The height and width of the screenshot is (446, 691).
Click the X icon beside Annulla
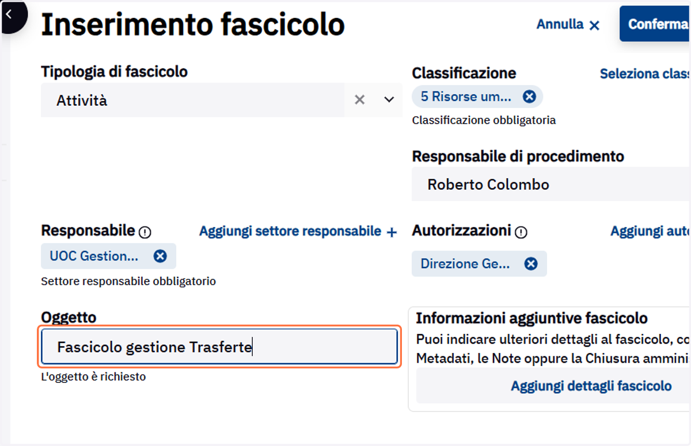(x=595, y=25)
